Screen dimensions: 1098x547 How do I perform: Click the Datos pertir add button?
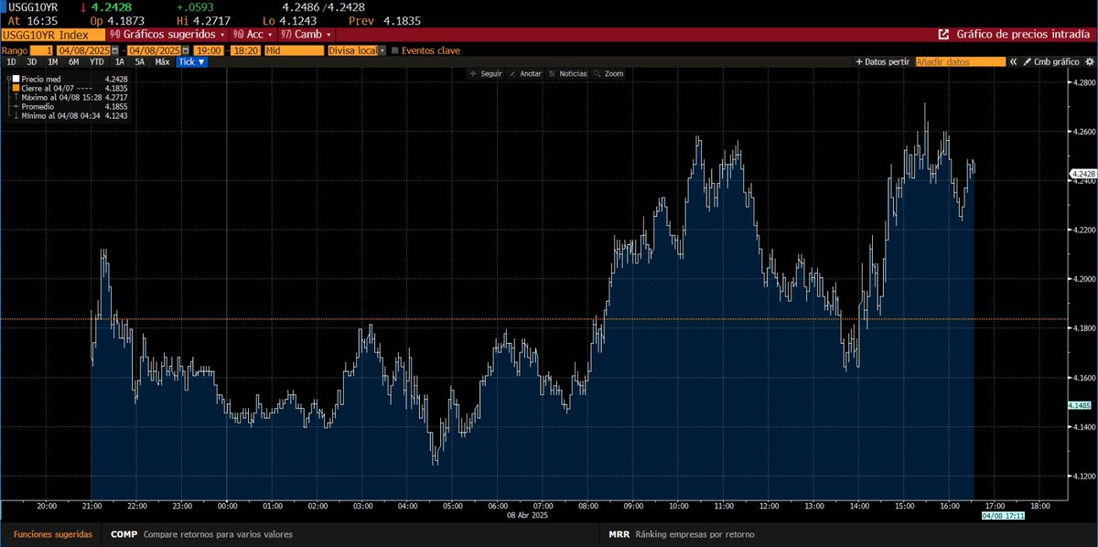pyautogui.click(x=882, y=61)
